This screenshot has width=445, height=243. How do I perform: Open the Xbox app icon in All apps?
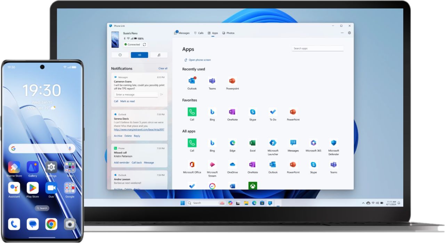[253, 186]
